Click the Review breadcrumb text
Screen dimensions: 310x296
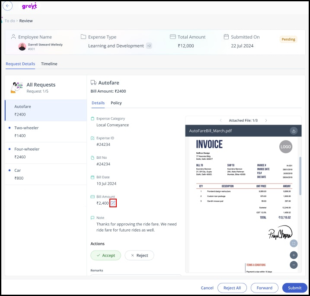(26, 21)
